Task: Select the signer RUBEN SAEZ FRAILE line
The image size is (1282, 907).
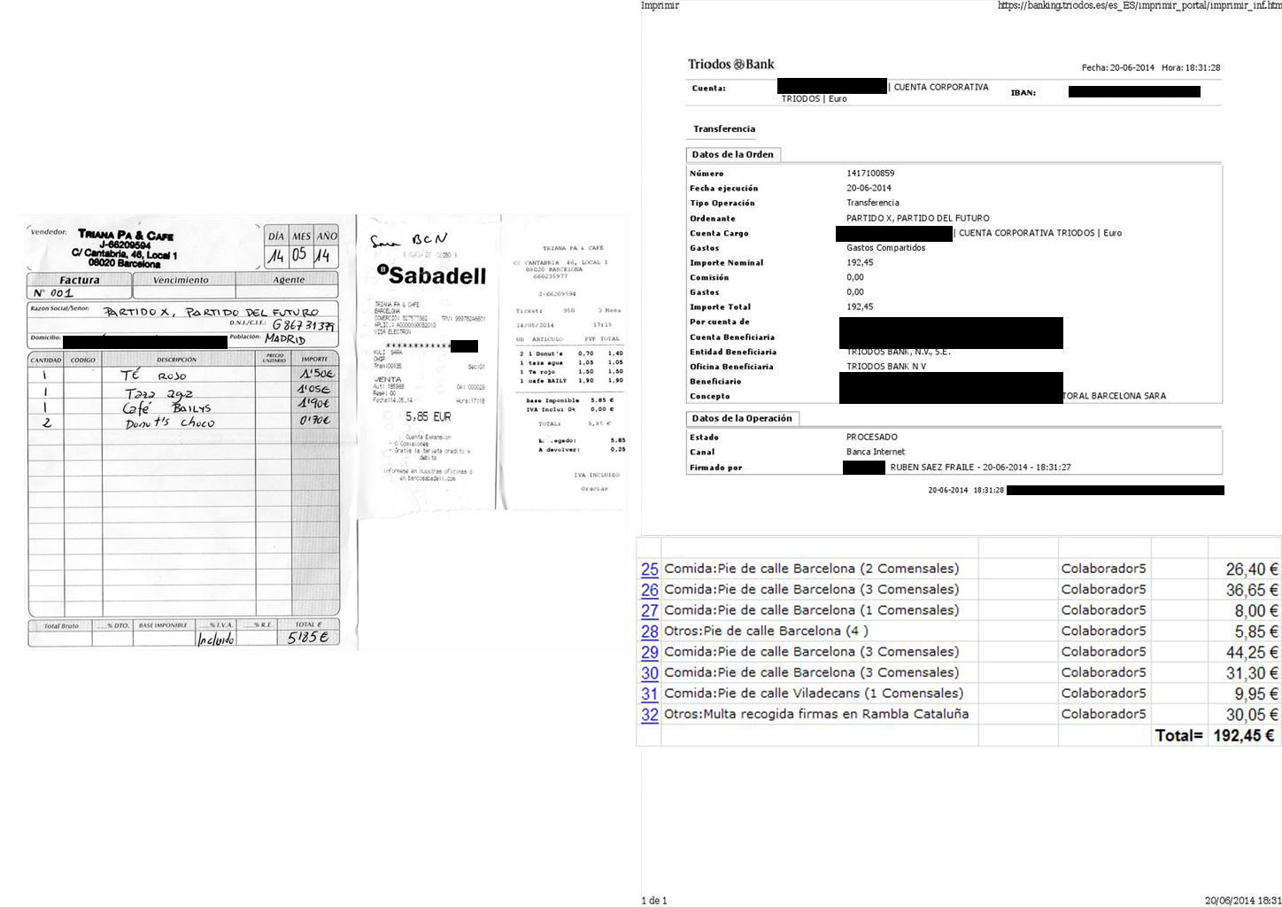Action: pyautogui.click(x=980, y=467)
